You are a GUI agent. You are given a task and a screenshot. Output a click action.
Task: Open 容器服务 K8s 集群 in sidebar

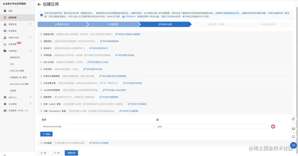[18, 77]
